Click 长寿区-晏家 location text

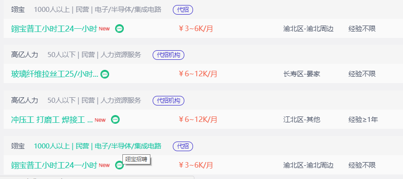pyautogui.click(x=302, y=74)
